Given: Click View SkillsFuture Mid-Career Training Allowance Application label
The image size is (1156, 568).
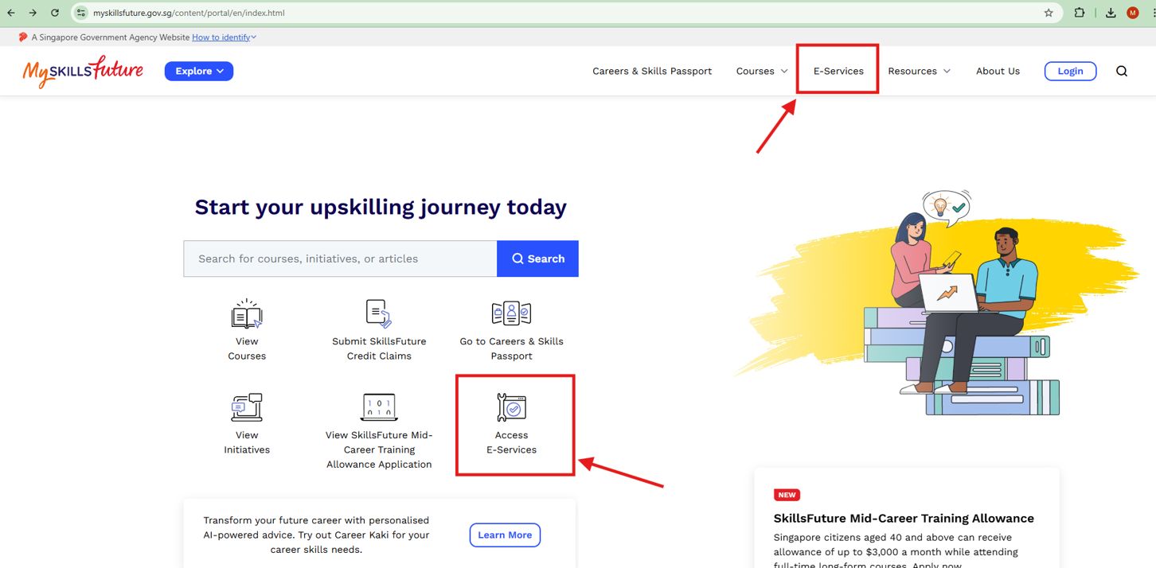Looking at the screenshot, I should point(379,449).
